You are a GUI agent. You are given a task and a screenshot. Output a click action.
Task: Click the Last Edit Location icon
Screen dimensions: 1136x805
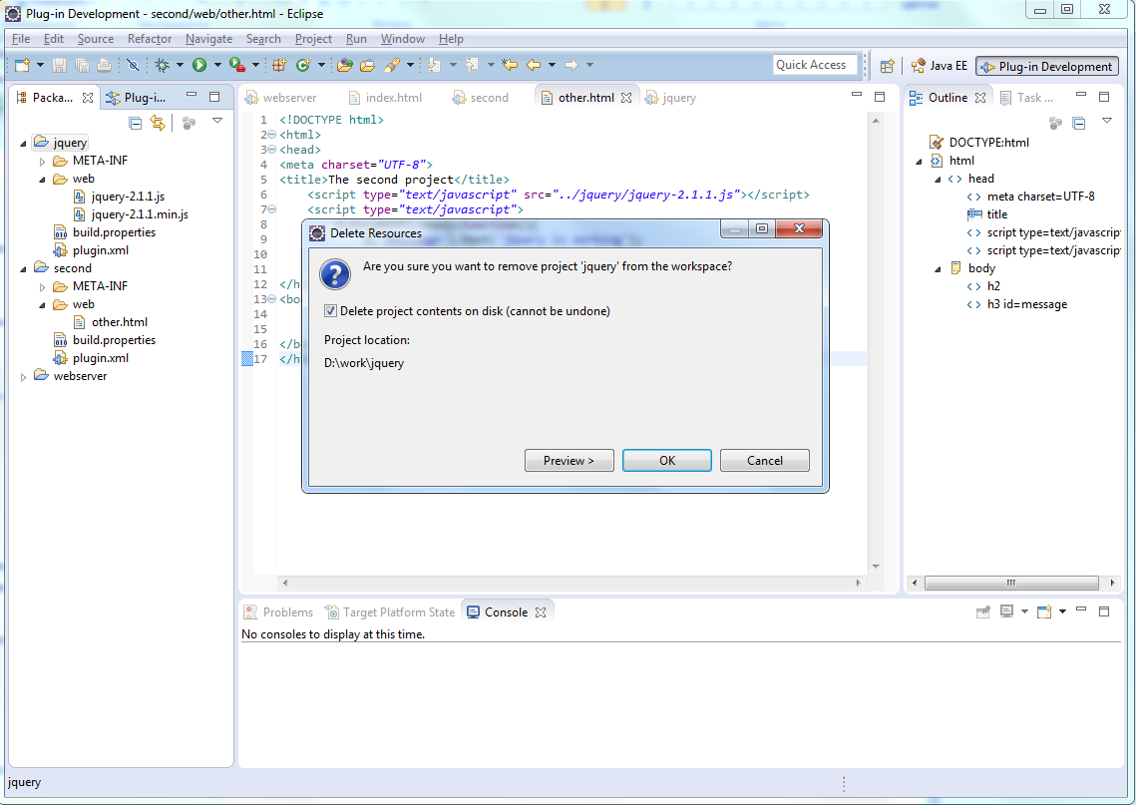click(510, 65)
